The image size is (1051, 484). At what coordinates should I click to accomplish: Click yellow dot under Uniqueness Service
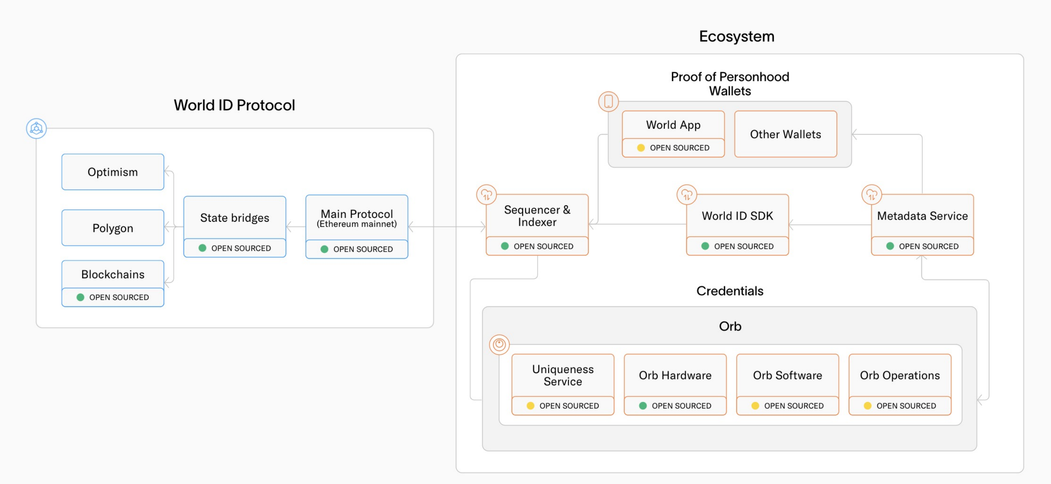(530, 406)
